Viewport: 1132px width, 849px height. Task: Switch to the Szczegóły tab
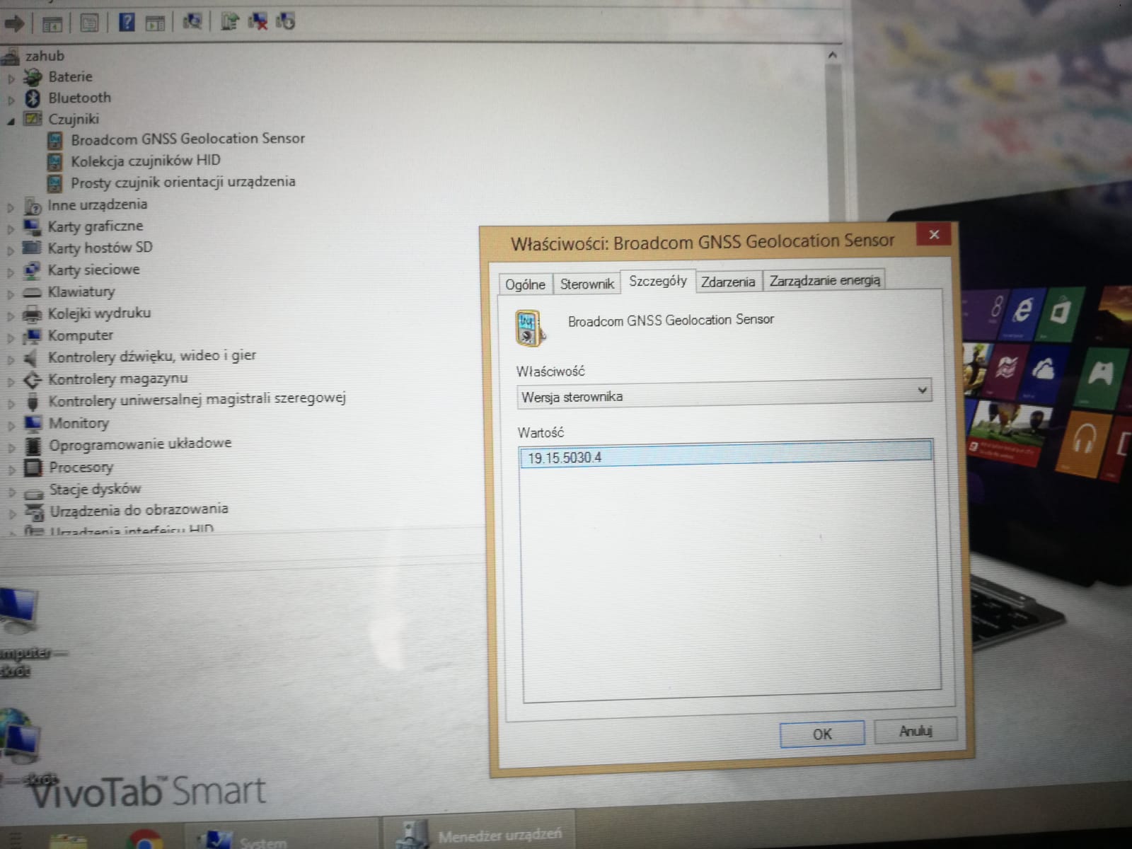(x=658, y=281)
